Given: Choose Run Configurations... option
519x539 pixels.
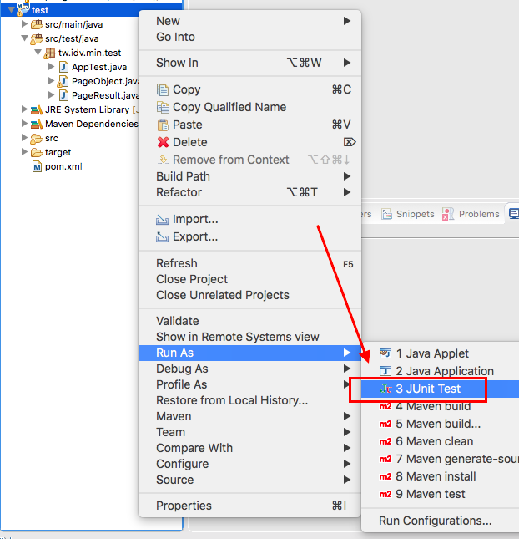Looking at the screenshot, I should click(x=435, y=521).
